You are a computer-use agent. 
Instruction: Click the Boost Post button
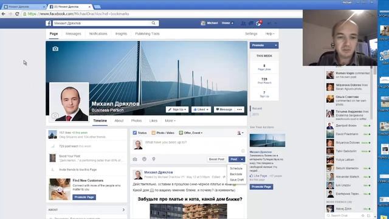tap(216, 159)
